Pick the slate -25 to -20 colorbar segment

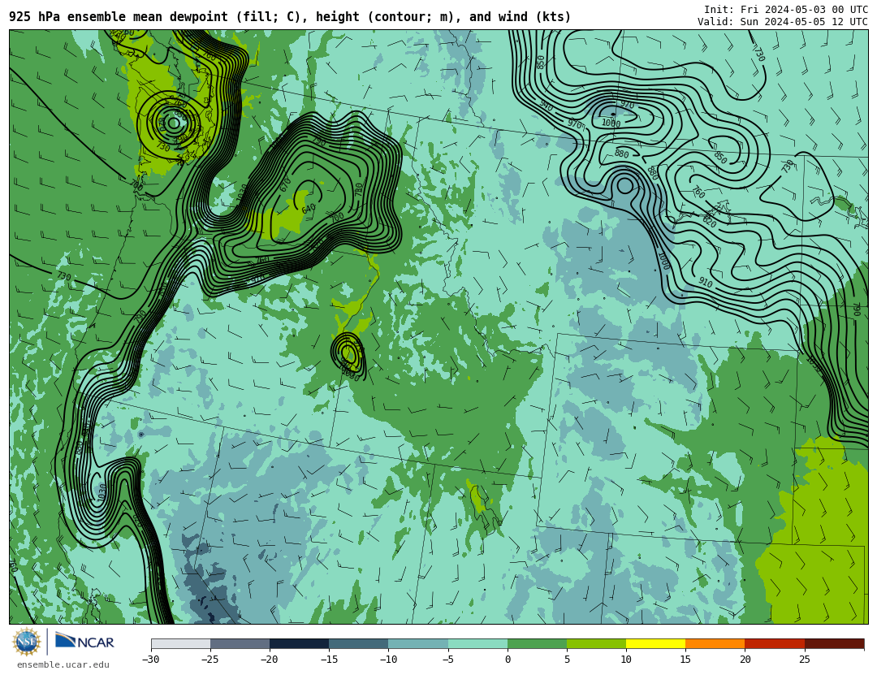point(240,643)
